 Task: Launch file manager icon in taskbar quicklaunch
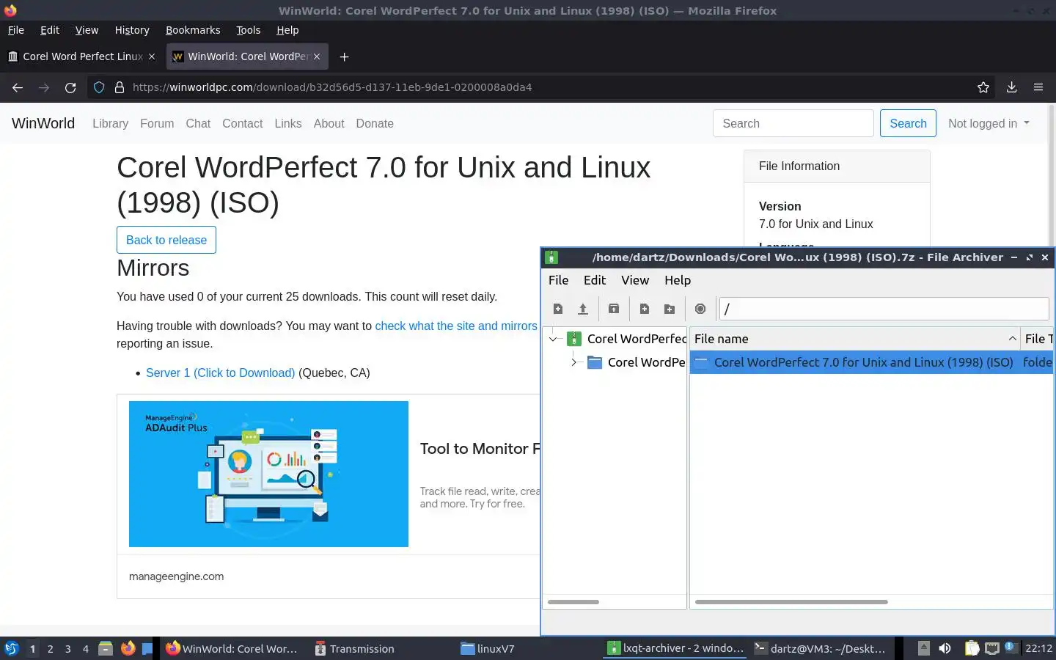[x=106, y=648]
